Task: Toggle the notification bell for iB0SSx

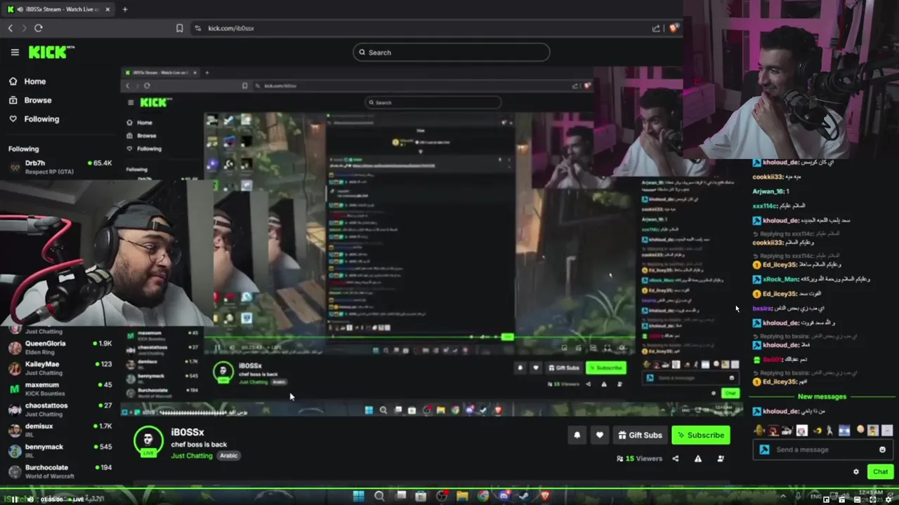Action: pos(577,435)
